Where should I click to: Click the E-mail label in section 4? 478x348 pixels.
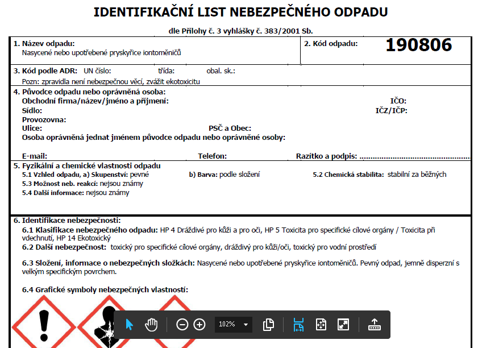(34, 156)
